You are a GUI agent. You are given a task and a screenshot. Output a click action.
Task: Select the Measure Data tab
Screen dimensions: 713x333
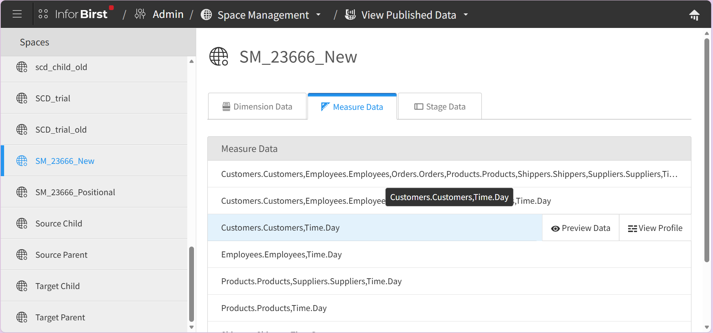point(352,107)
